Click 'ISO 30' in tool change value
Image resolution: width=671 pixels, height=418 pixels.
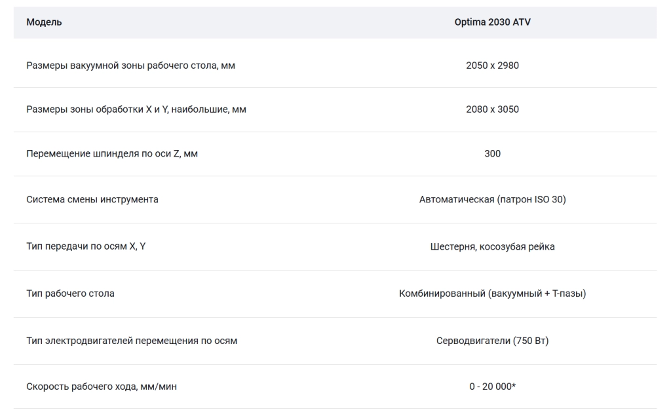[548, 199]
